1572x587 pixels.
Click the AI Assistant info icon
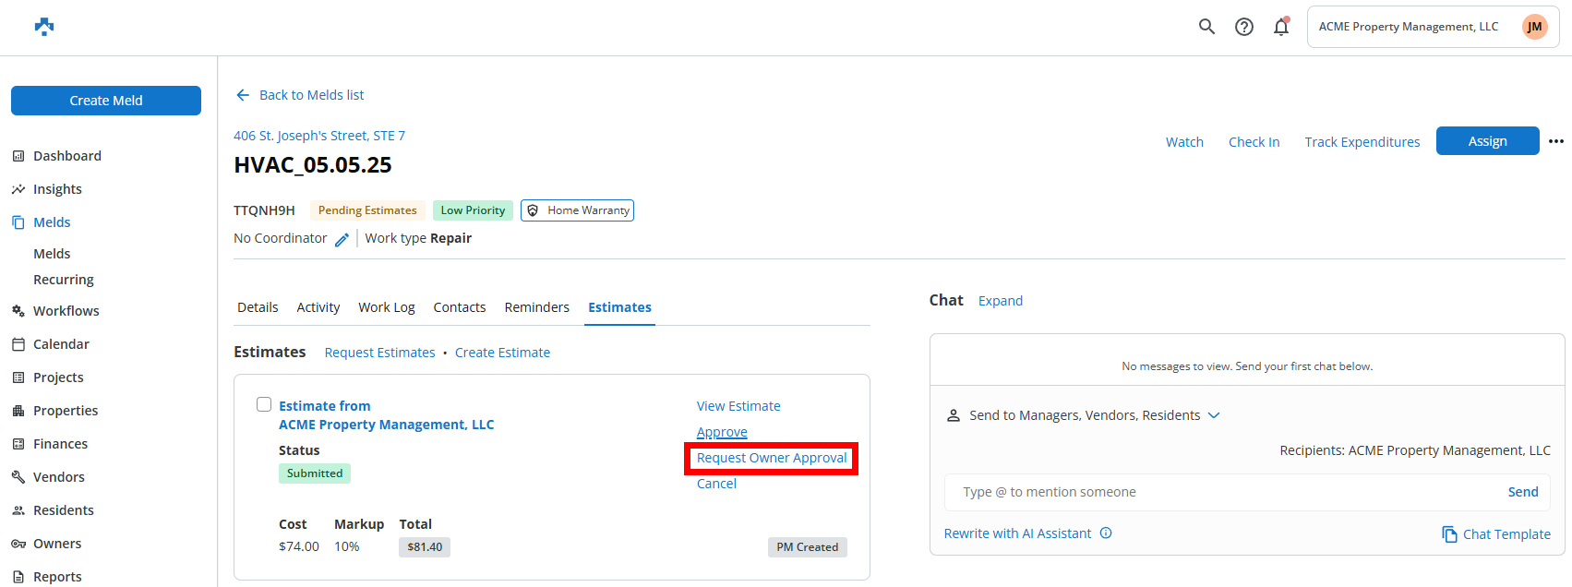[1106, 533]
